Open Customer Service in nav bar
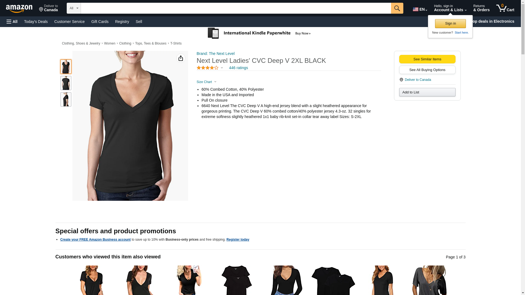Image resolution: width=525 pixels, height=295 pixels. 69,22
